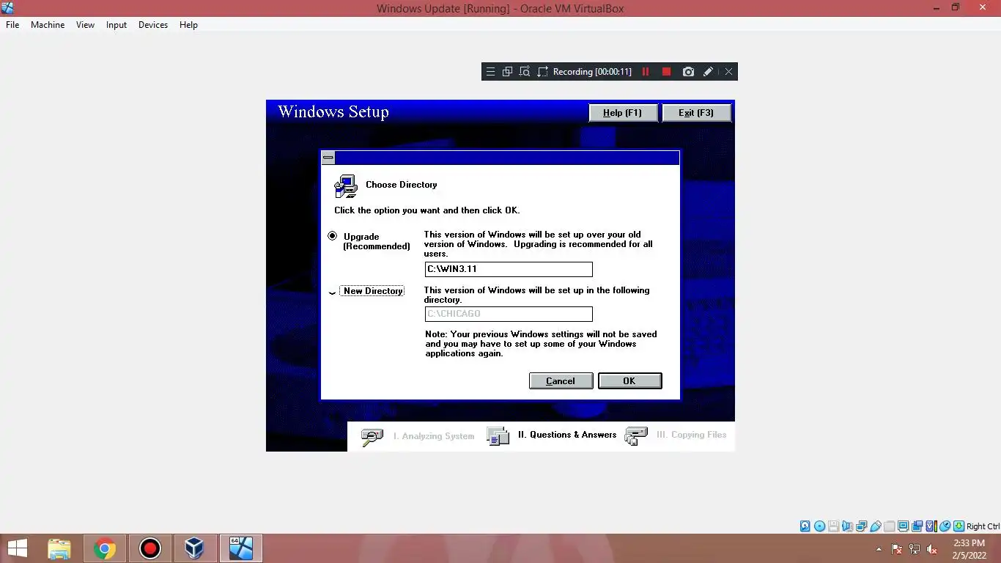Click the Right Ctrl host key label
This screenshot has height=563, width=1001.
coord(983,526)
